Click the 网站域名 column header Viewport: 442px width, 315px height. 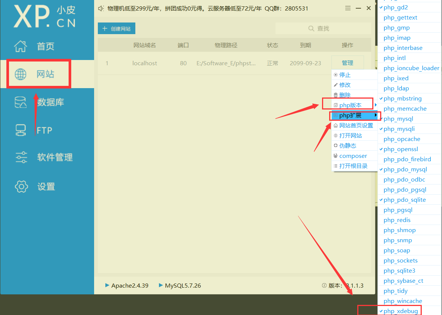145,45
